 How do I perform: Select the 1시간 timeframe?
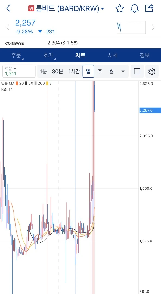tap(74, 71)
